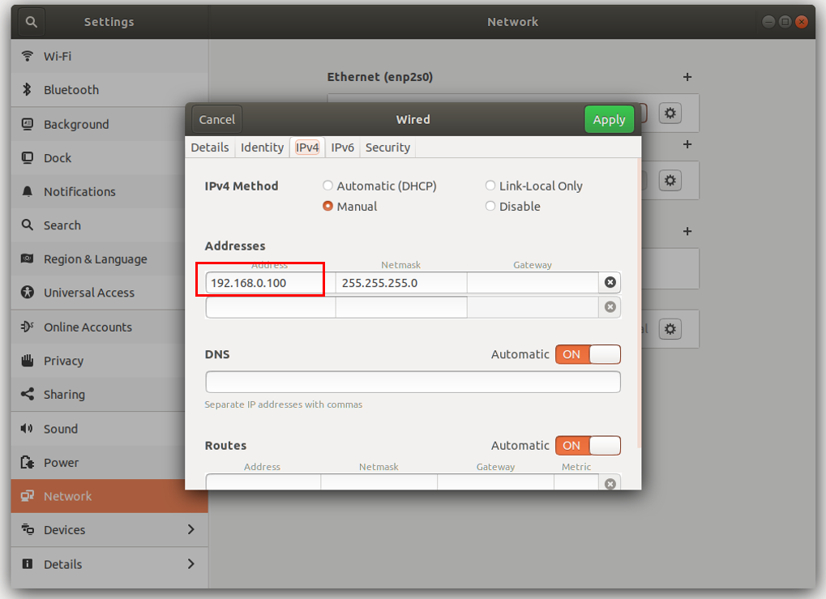Screen dimensions: 826x599
Task: Select Automatic (DHCP) method
Action: tap(380, 186)
